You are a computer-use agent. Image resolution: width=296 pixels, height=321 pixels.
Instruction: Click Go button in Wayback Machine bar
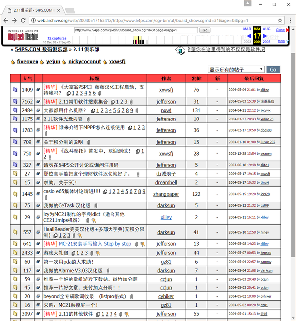205,30
